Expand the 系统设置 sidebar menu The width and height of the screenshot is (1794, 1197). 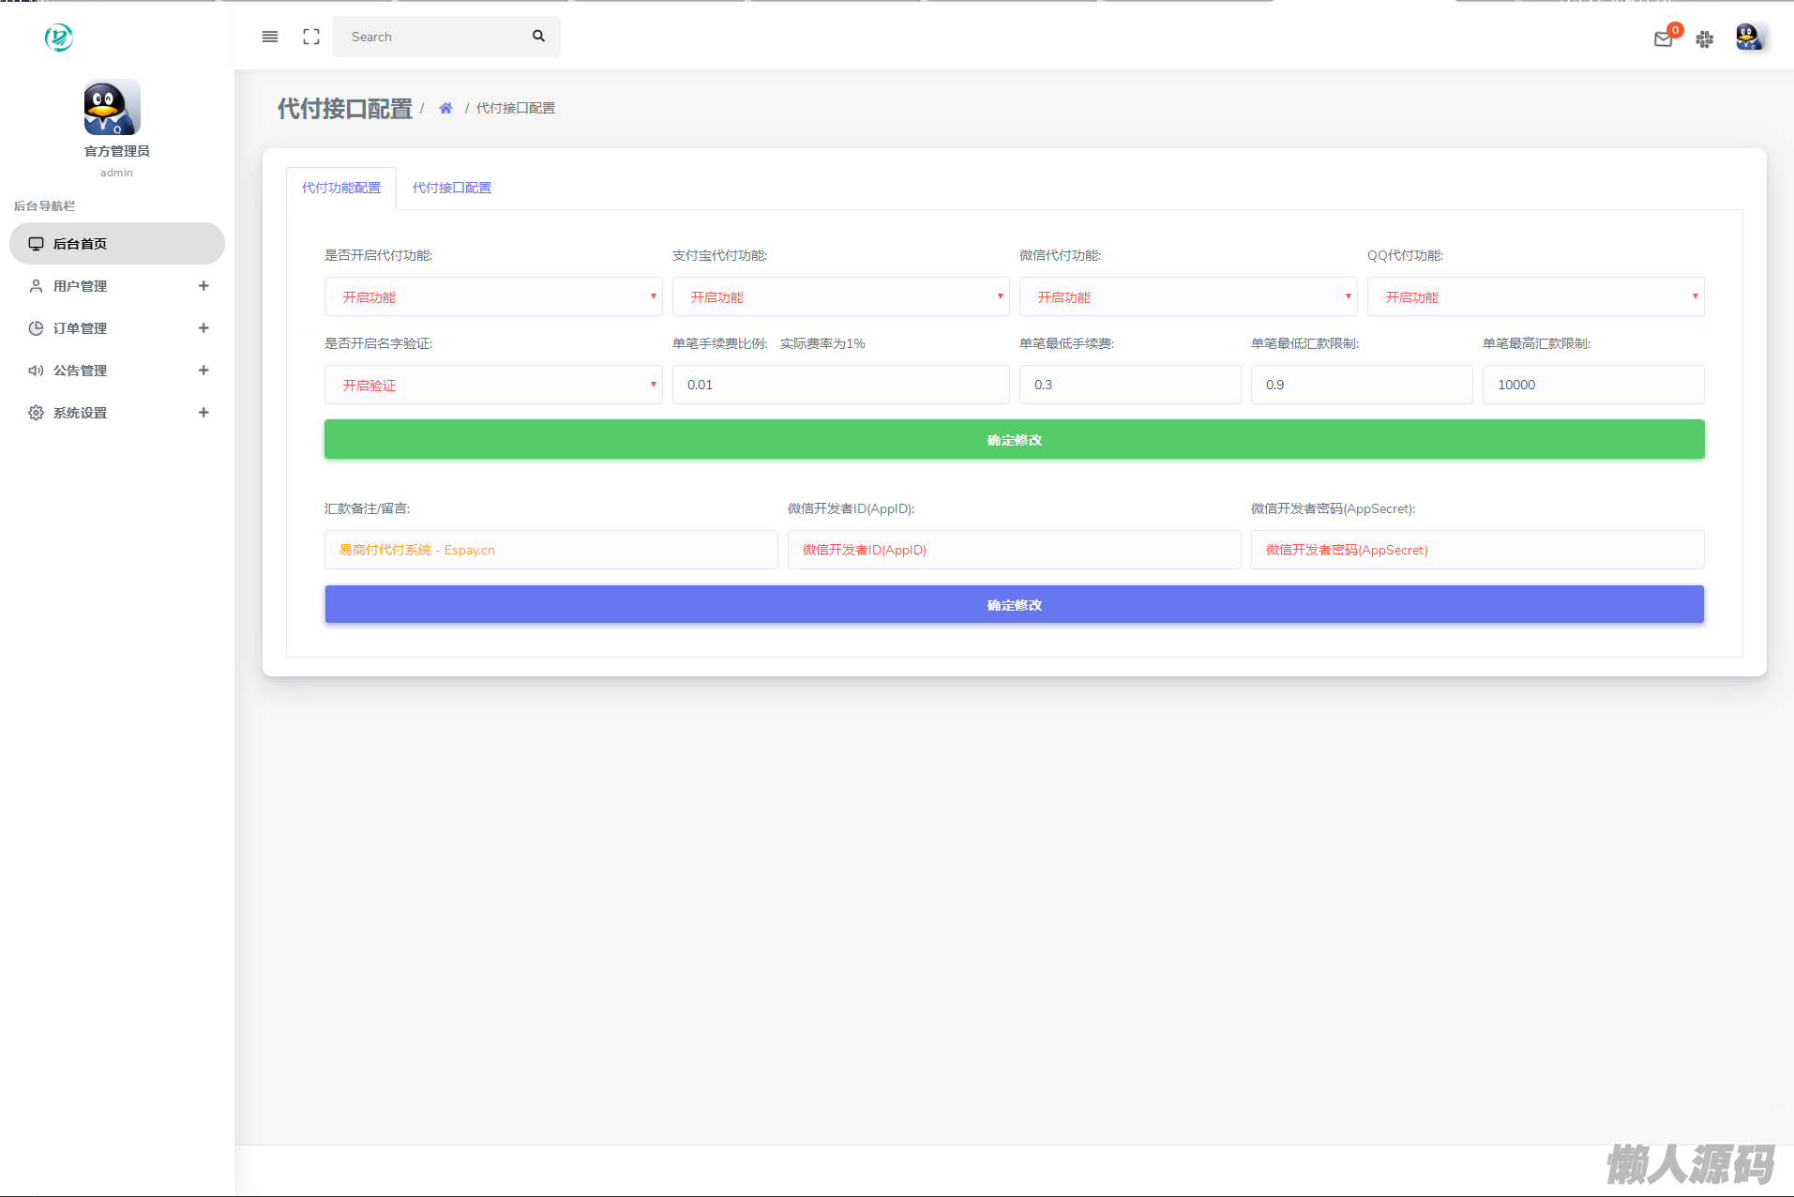click(x=117, y=413)
